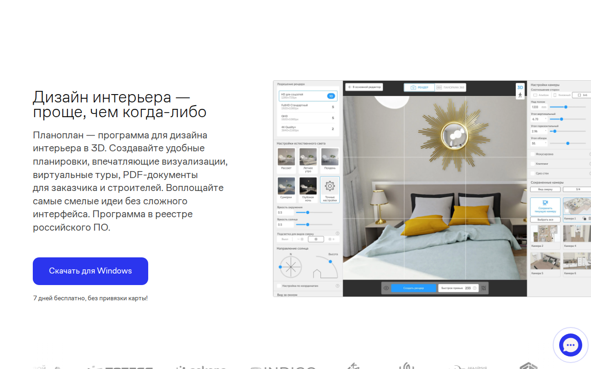Enable the Фокусировка checkbox
Screen dimensions: 591x369
coord(533,154)
